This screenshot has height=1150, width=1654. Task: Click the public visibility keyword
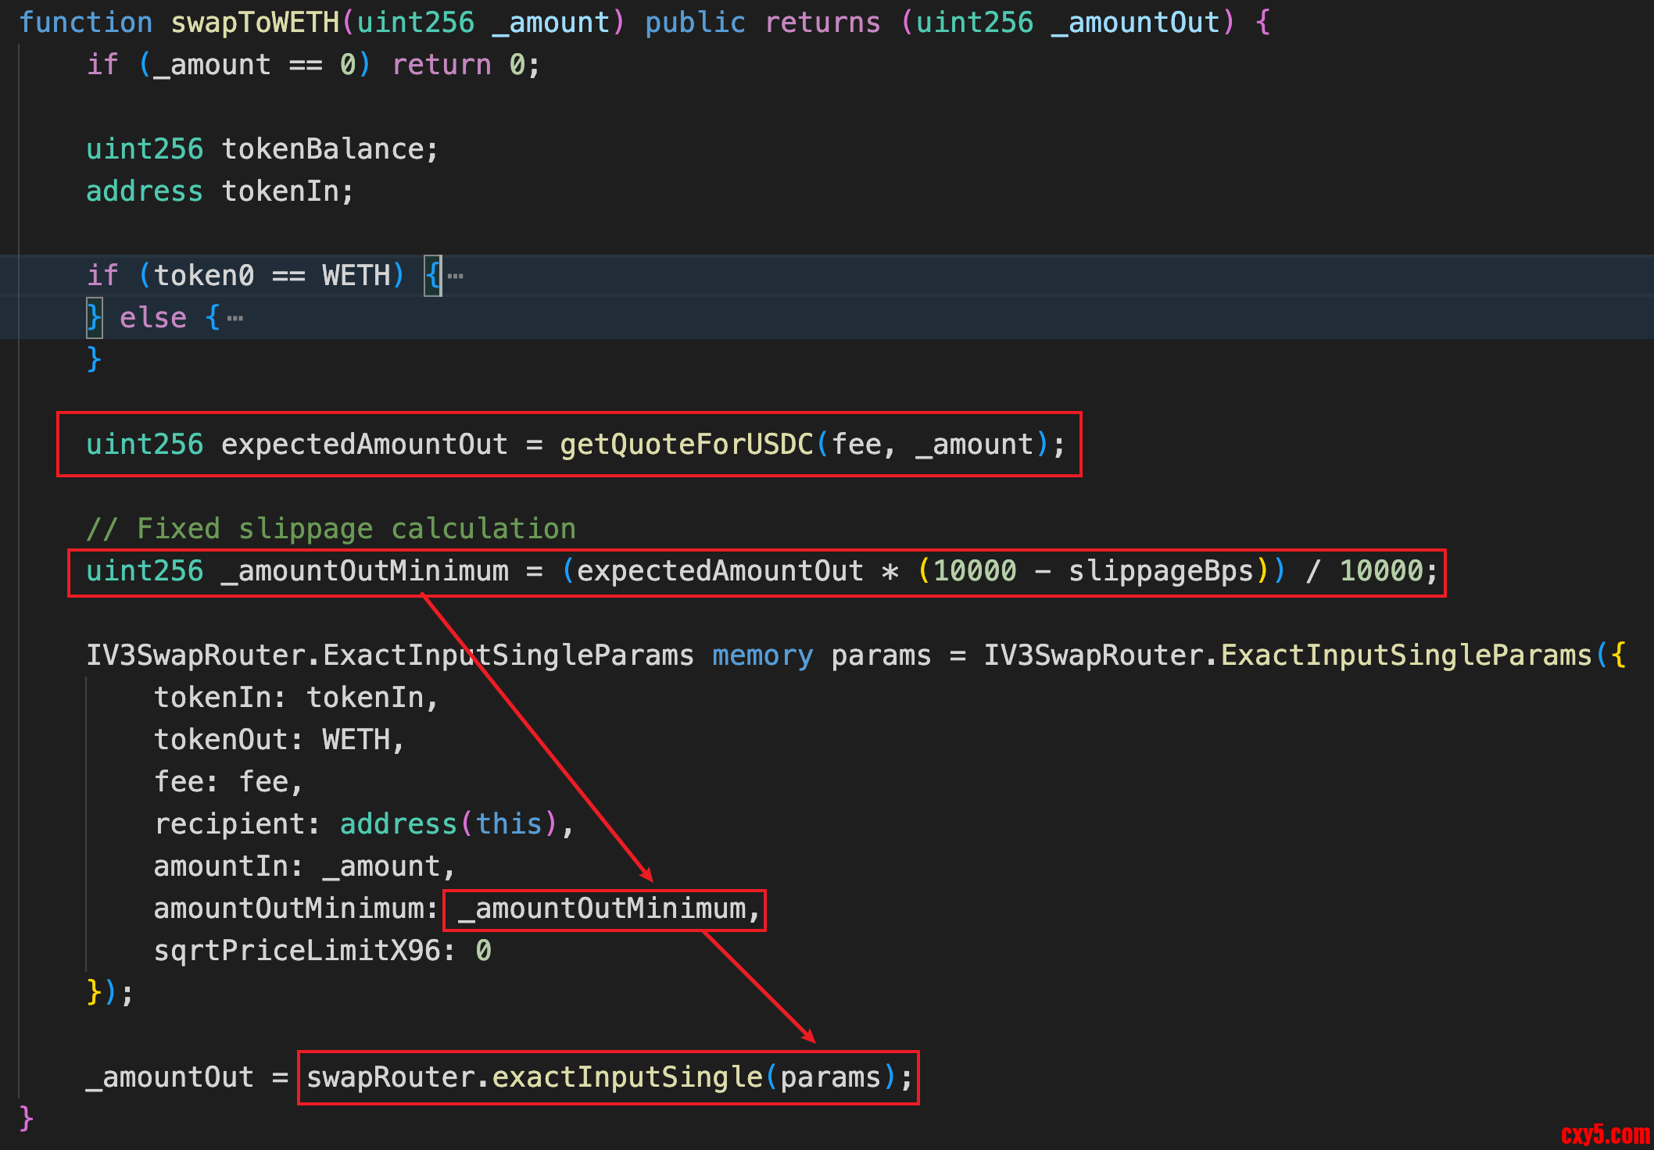(x=695, y=23)
